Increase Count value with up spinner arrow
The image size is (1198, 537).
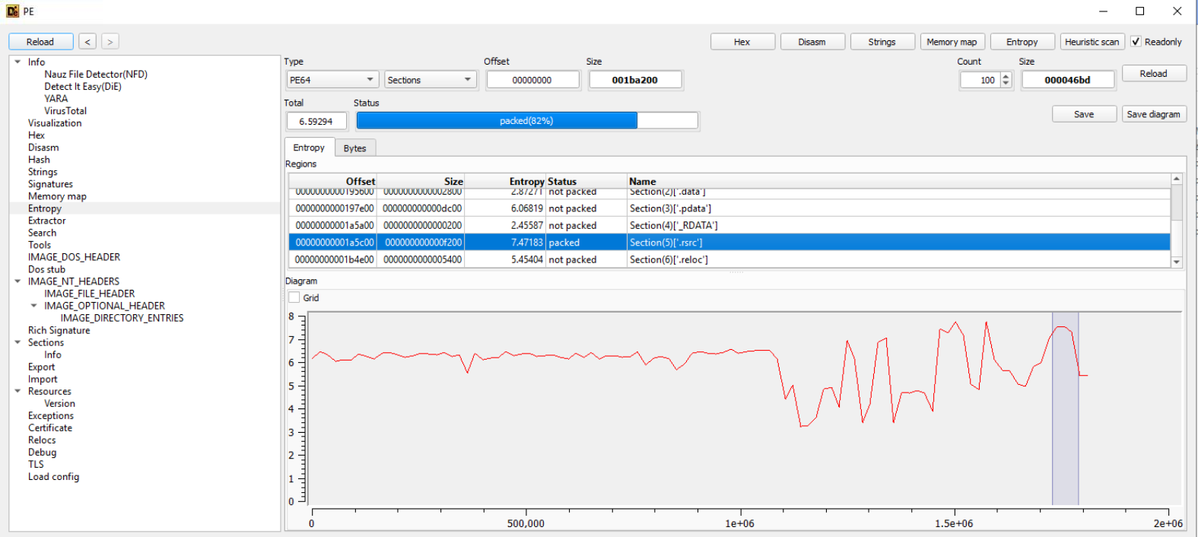coord(1006,76)
